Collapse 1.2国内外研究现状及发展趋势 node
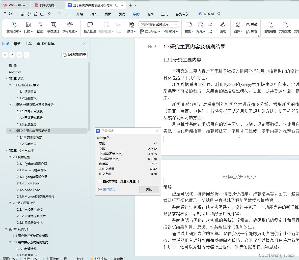Screen dimensions: 299x260 point(10,105)
